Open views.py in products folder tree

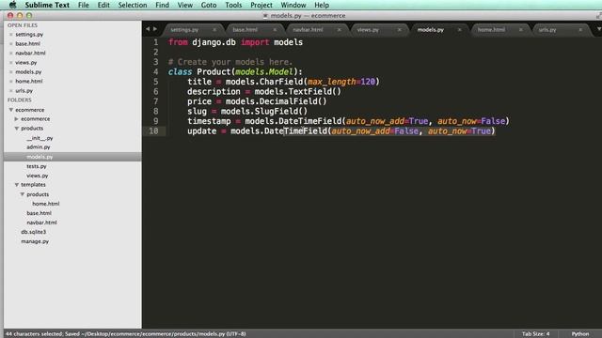point(38,176)
